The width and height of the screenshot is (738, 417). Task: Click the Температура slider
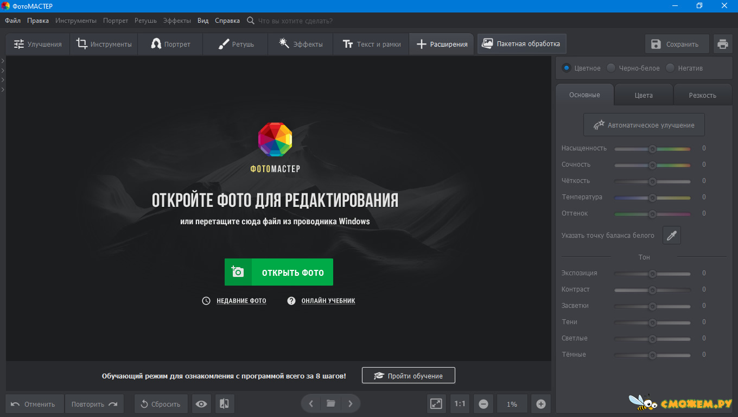[652, 197]
